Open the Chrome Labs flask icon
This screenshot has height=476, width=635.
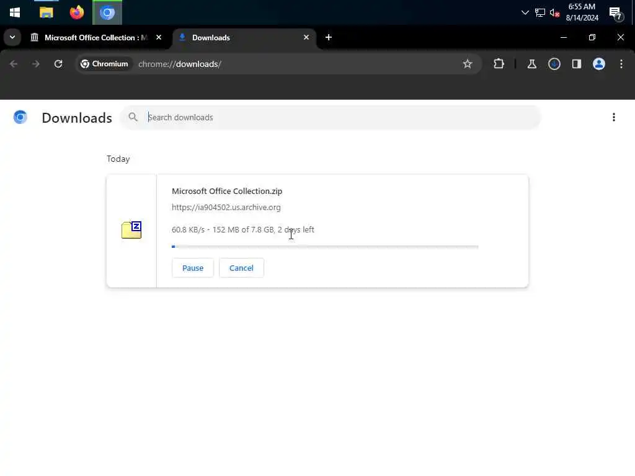[x=531, y=64]
